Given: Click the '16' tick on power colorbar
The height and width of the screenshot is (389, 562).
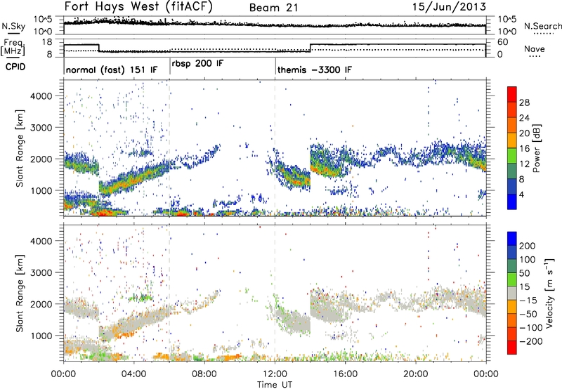Looking at the screenshot, I should (524, 149).
